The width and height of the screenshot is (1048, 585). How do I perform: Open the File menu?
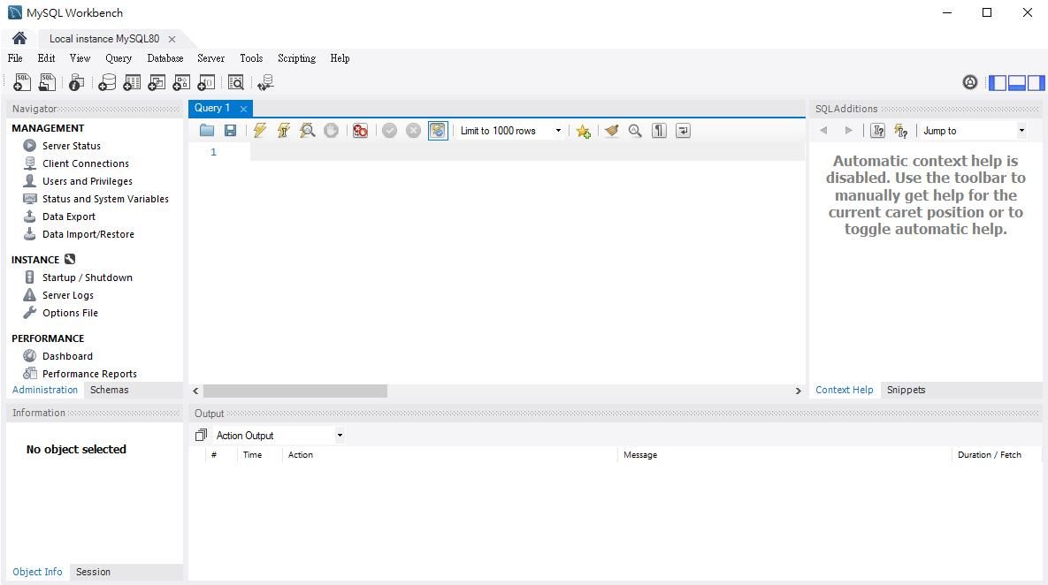pos(15,58)
